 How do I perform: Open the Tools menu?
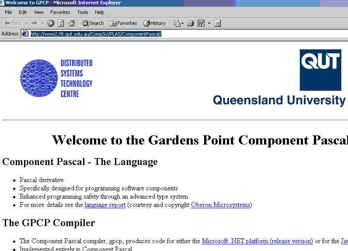(83, 12)
